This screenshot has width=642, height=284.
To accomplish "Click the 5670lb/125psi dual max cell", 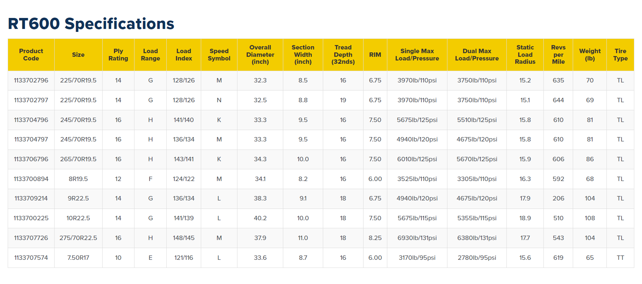I will click(x=477, y=159).
